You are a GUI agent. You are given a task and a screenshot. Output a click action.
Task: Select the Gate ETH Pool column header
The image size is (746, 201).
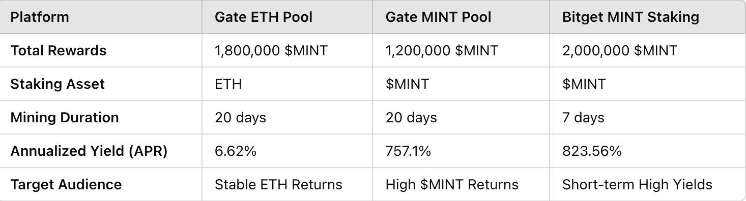point(288,17)
